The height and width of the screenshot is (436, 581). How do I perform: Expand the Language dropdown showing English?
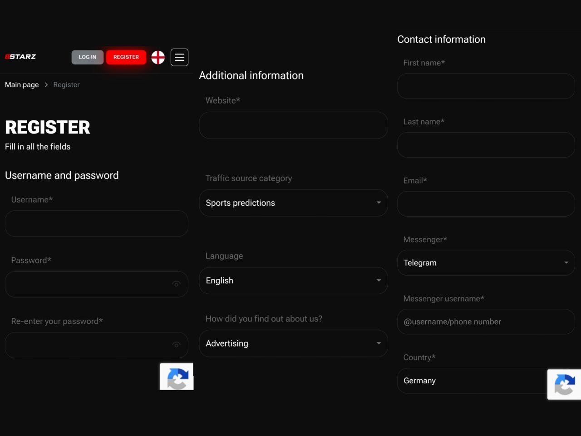click(x=293, y=281)
